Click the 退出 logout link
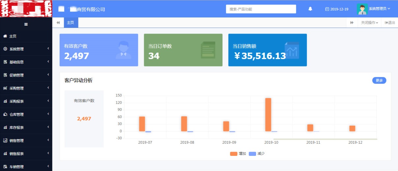The width and height of the screenshot is (398, 171). [390, 23]
